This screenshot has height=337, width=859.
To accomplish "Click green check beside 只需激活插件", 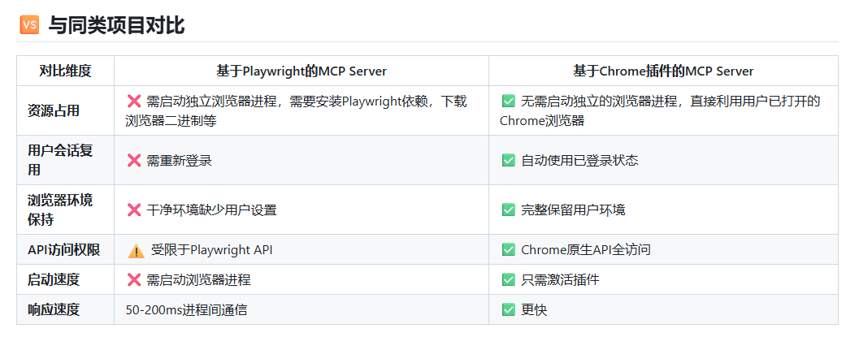I will 509,279.
